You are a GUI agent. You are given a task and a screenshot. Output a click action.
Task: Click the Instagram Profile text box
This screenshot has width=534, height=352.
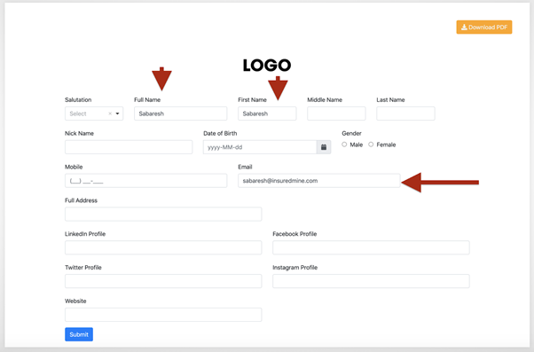point(371,281)
